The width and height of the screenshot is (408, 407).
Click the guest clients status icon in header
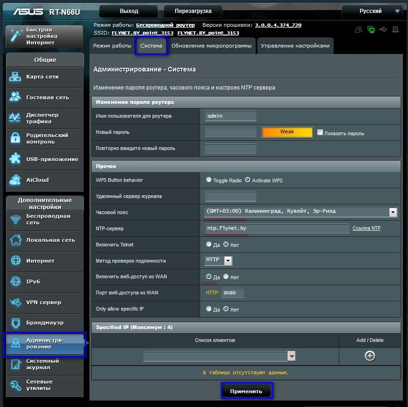359,30
